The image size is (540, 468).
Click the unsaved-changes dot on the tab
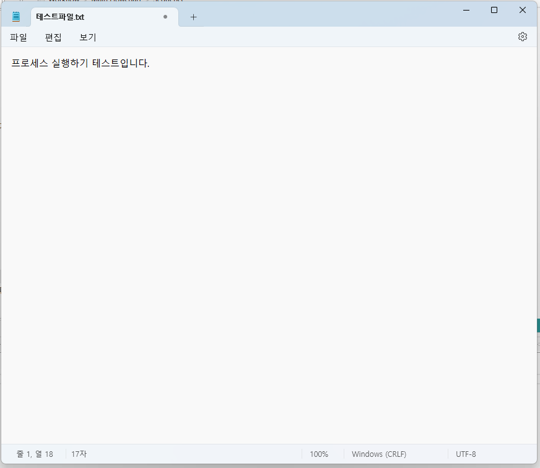point(165,17)
